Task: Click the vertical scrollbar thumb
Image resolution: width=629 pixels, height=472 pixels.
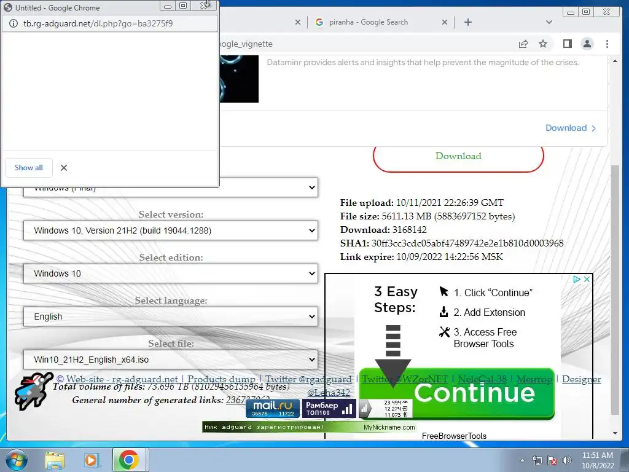Action: [x=615, y=289]
